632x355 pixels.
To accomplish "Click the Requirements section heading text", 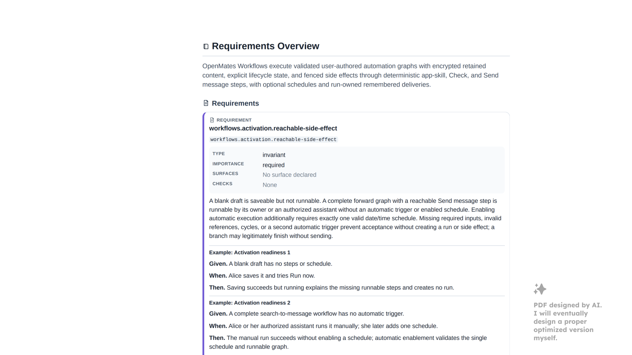I will click(235, 103).
